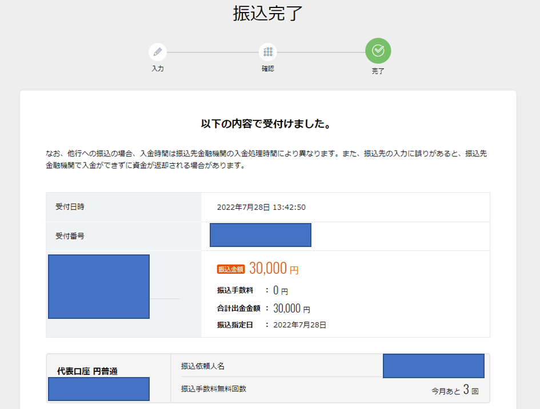
Task: Click the 今月あと 3 回 remaining count
Action: (454, 391)
